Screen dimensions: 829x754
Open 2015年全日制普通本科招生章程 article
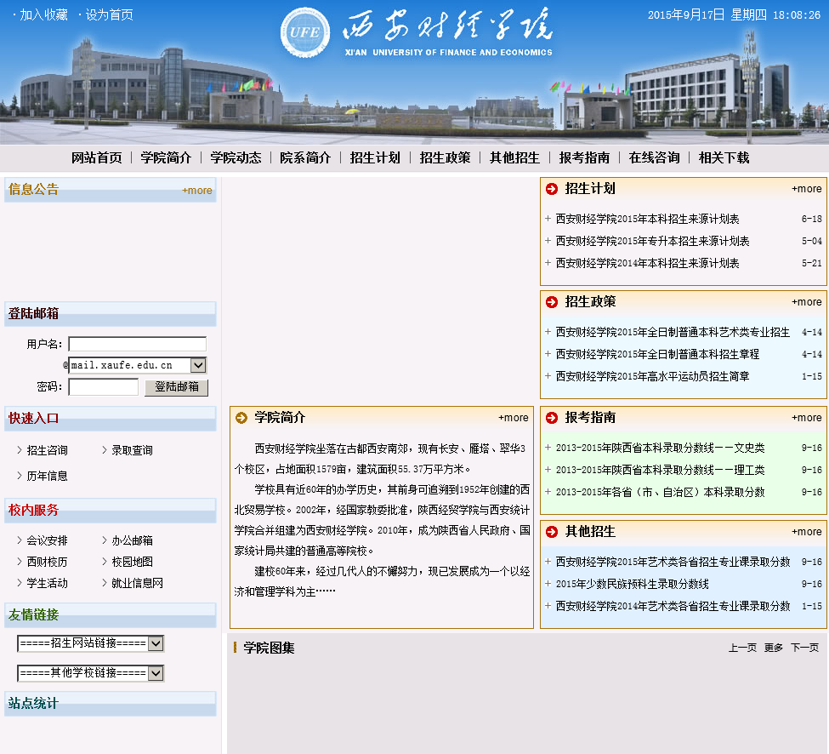tap(657, 355)
